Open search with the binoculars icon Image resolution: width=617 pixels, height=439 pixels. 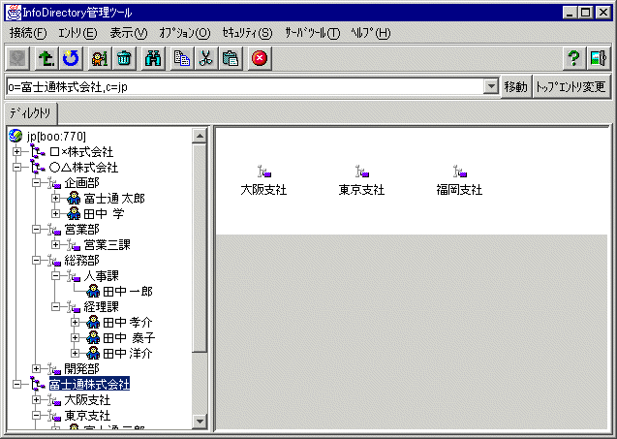tap(153, 59)
